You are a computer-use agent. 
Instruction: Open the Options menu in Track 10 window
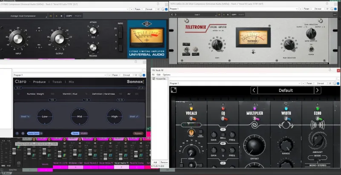click(x=167, y=75)
